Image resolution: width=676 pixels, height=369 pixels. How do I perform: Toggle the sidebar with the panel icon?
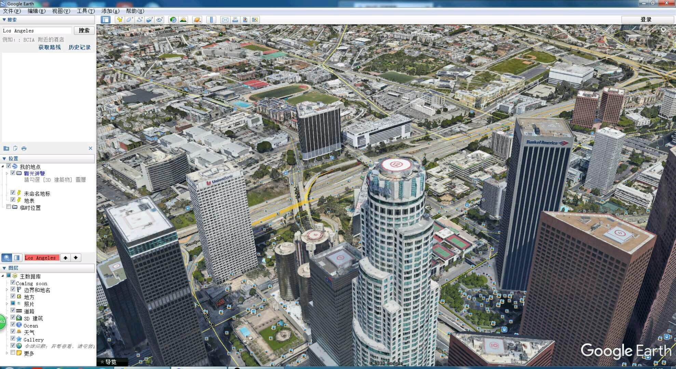coord(106,20)
